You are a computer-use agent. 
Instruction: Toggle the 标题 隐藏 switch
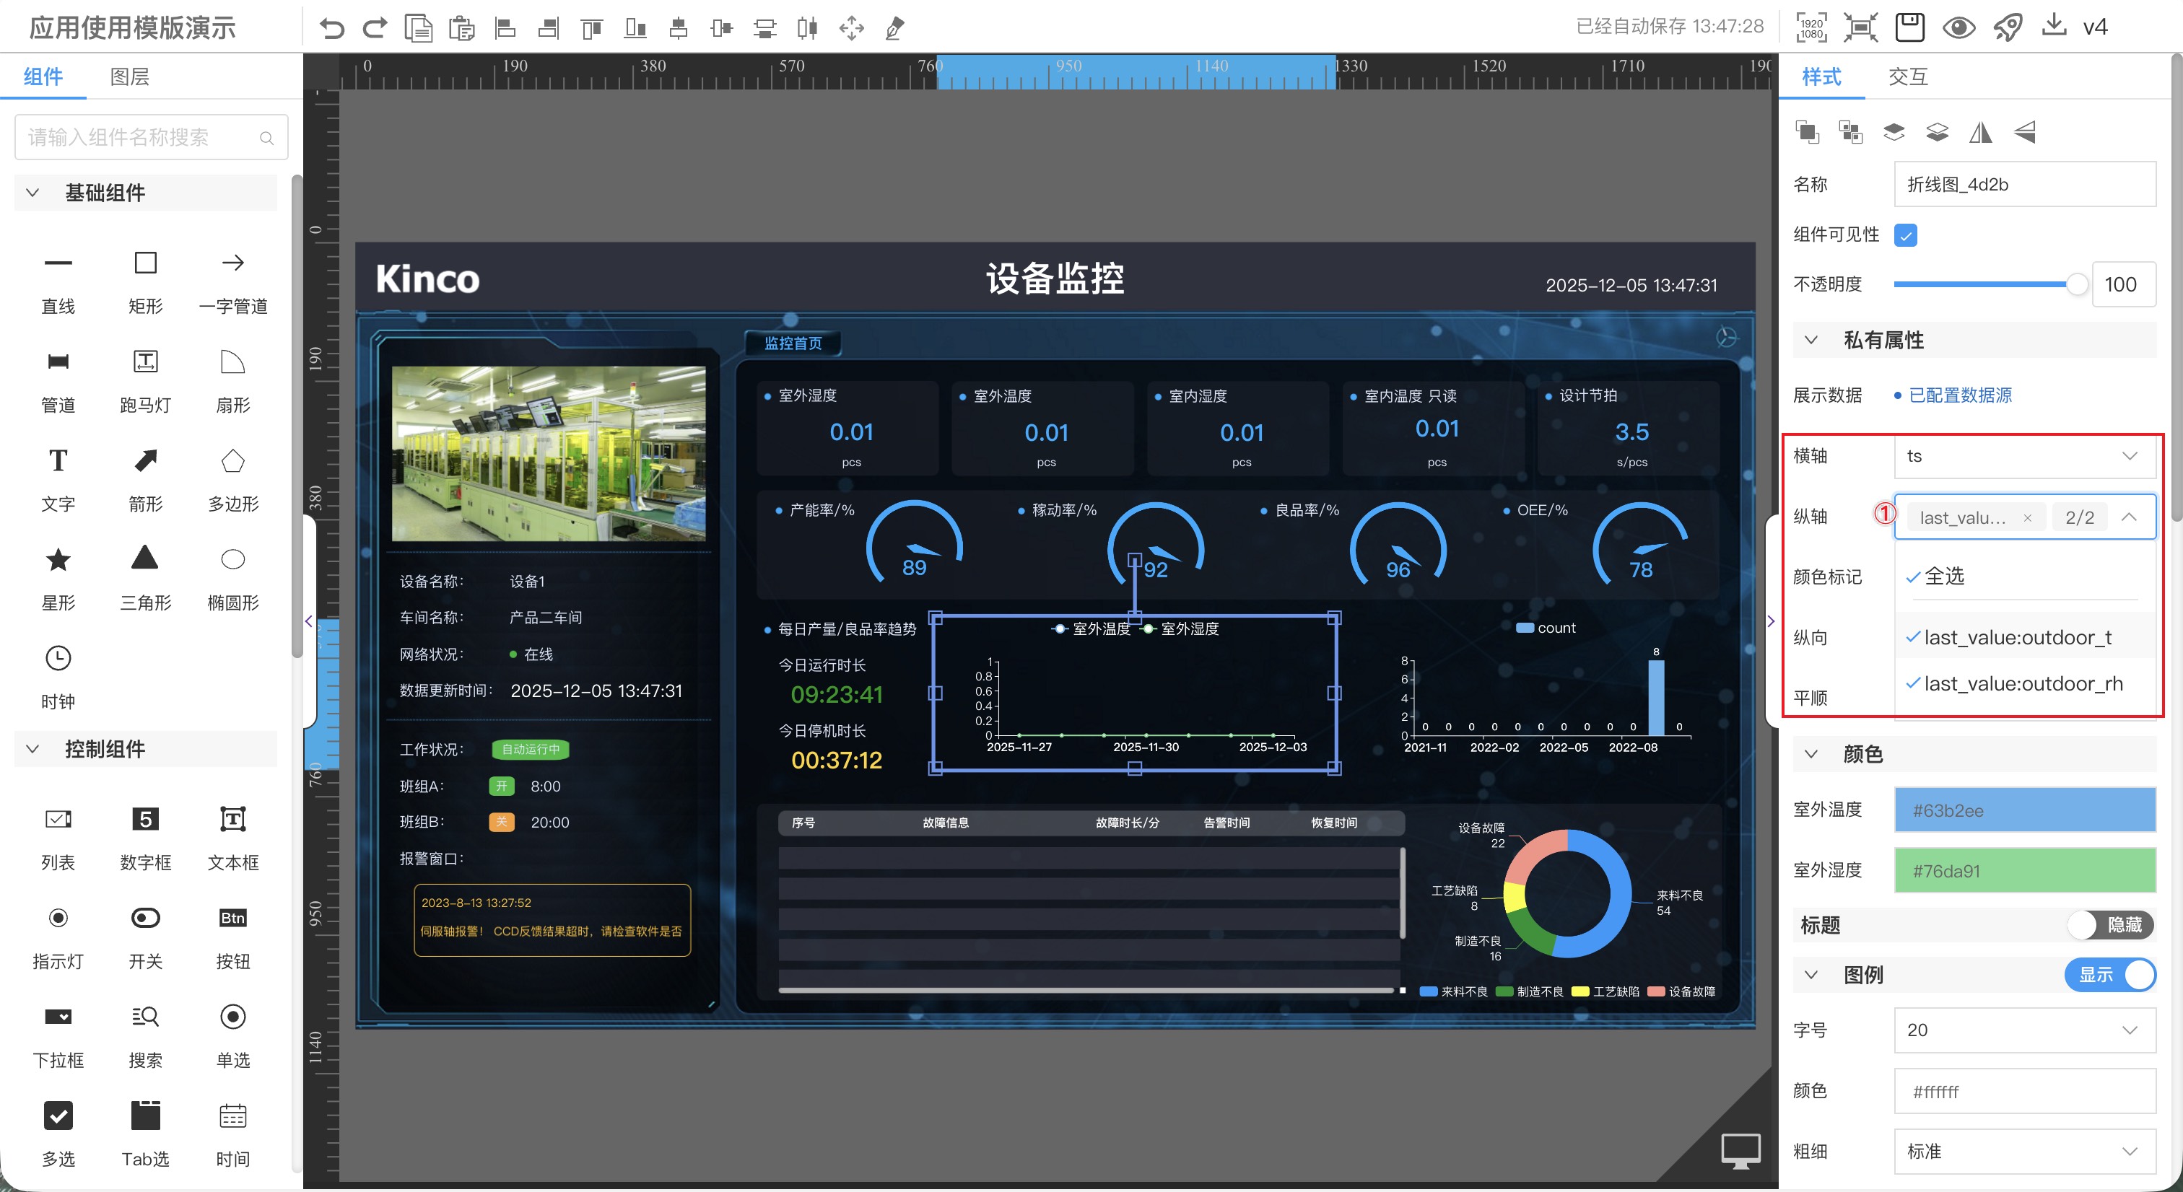point(2109,924)
